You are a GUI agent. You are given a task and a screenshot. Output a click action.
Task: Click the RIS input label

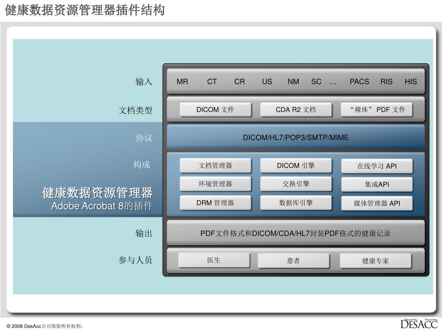(386, 81)
